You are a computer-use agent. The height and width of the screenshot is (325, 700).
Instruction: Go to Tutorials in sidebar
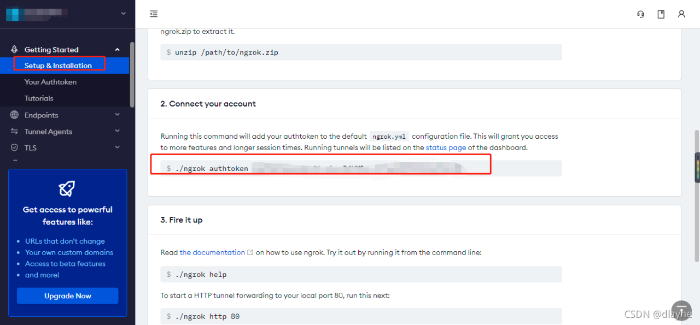point(39,98)
